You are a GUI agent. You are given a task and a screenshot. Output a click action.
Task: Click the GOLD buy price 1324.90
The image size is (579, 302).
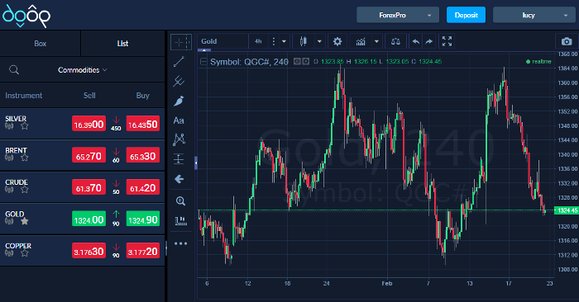coord(143,219)
